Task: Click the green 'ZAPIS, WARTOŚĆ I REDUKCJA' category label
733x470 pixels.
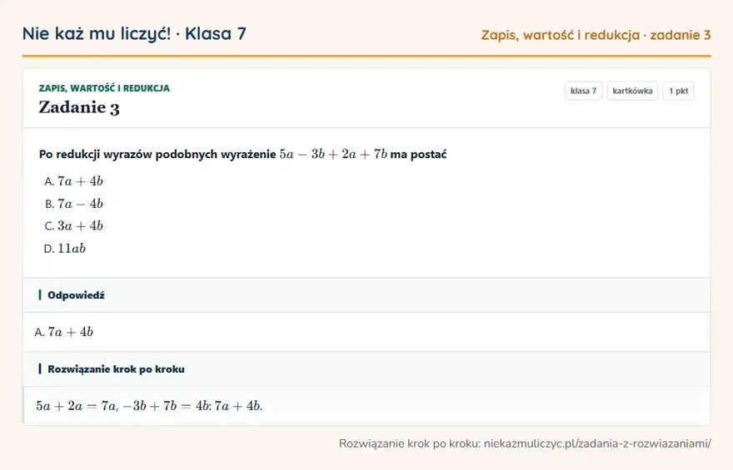Action: pos(104,88)
